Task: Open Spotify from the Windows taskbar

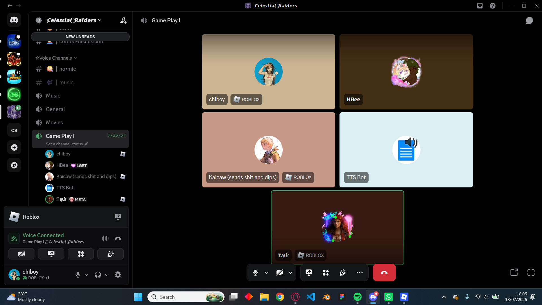Action: point(357,297)
